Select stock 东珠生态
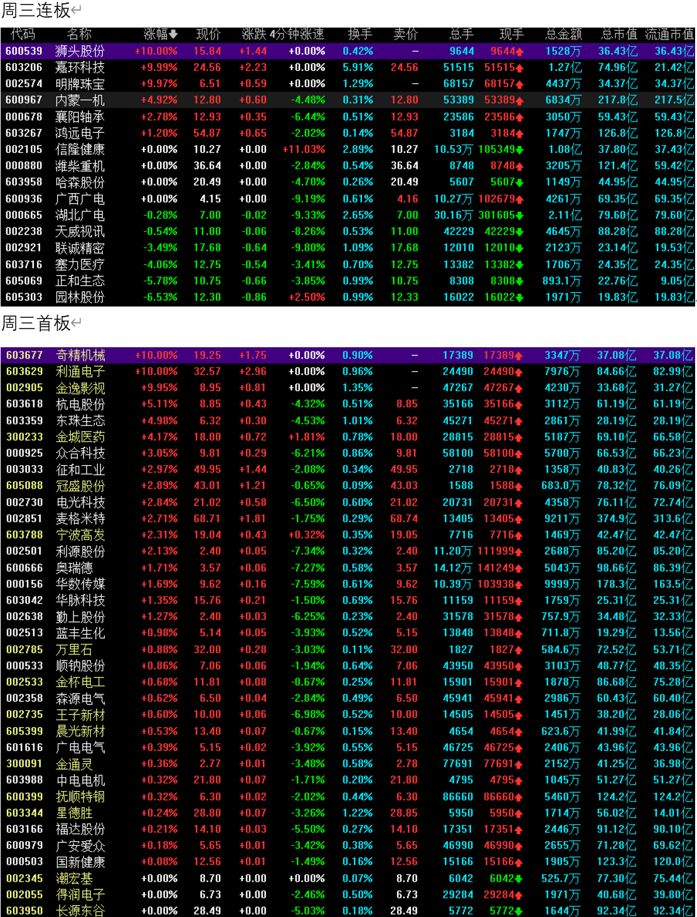 (80, 421)
